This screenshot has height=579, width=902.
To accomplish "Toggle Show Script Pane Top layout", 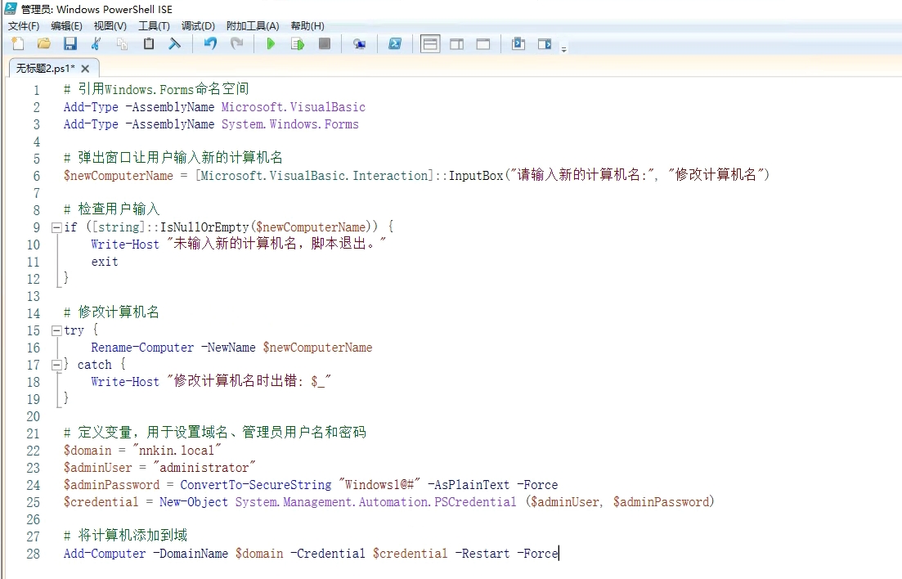I will 430,44.
